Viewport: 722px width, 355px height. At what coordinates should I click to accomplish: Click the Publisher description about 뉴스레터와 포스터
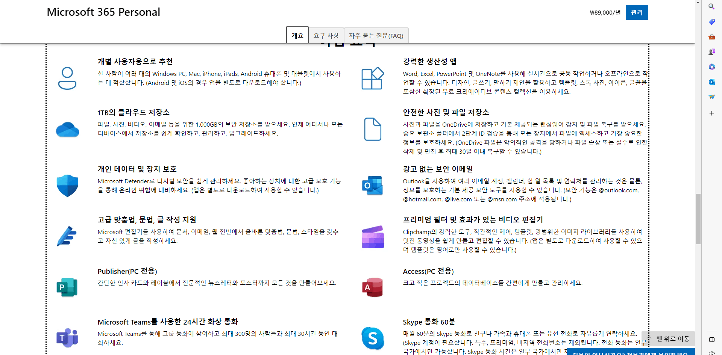[x=217, y=283]
